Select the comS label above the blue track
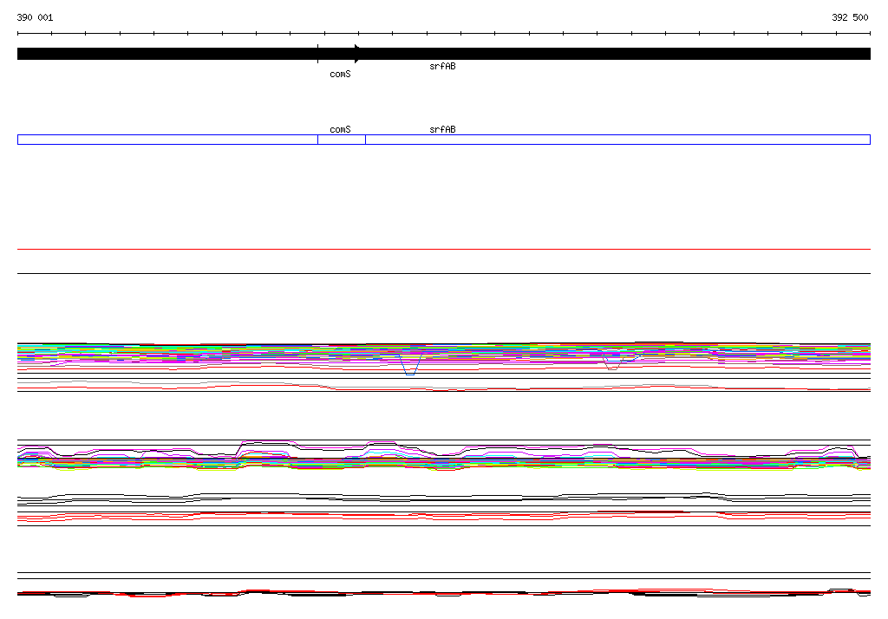This screenshot has width=888, height=619. tap(340, 129)
